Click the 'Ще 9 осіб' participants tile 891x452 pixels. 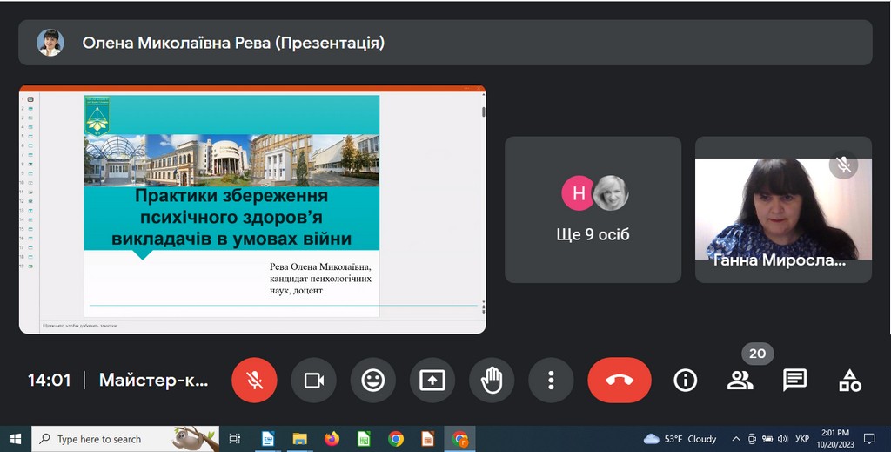(x=593, y=210)
